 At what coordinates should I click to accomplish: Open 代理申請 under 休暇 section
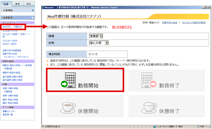[8, 92]
